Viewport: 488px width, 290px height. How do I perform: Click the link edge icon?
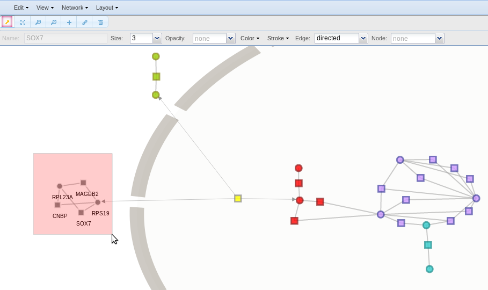coord(85,22)
